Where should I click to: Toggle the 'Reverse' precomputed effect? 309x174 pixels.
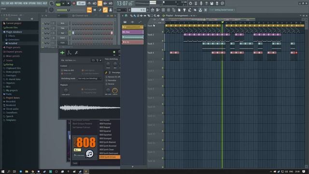110,84
